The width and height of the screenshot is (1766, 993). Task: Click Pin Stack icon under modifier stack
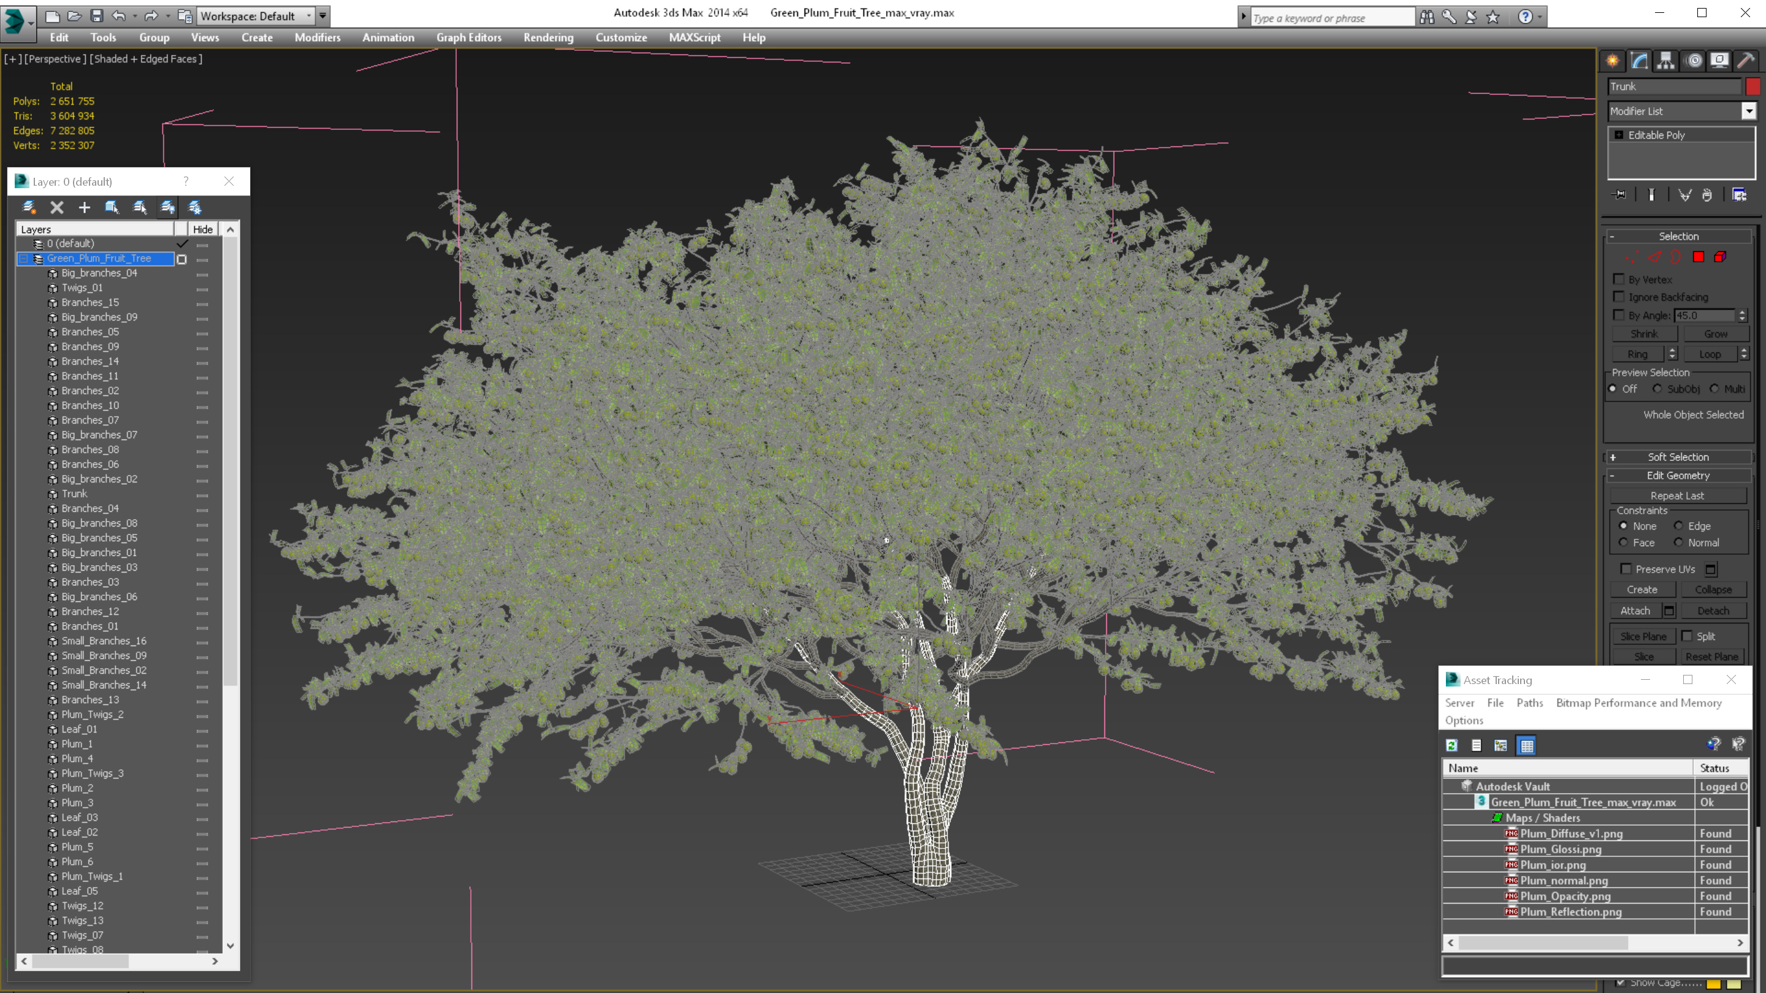coord(1619,196)
